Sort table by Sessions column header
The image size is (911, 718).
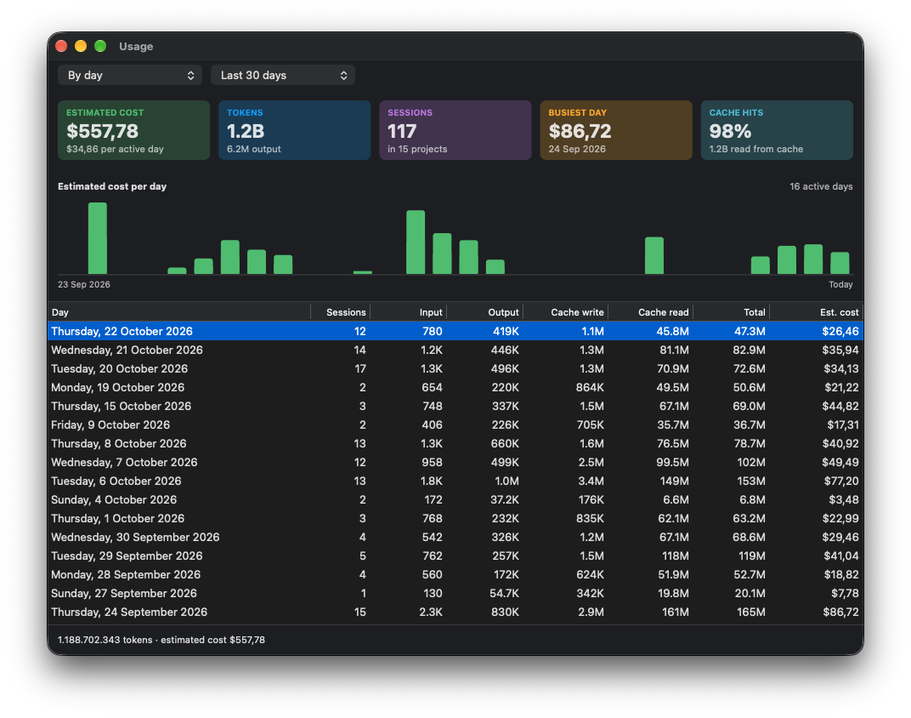341,312
